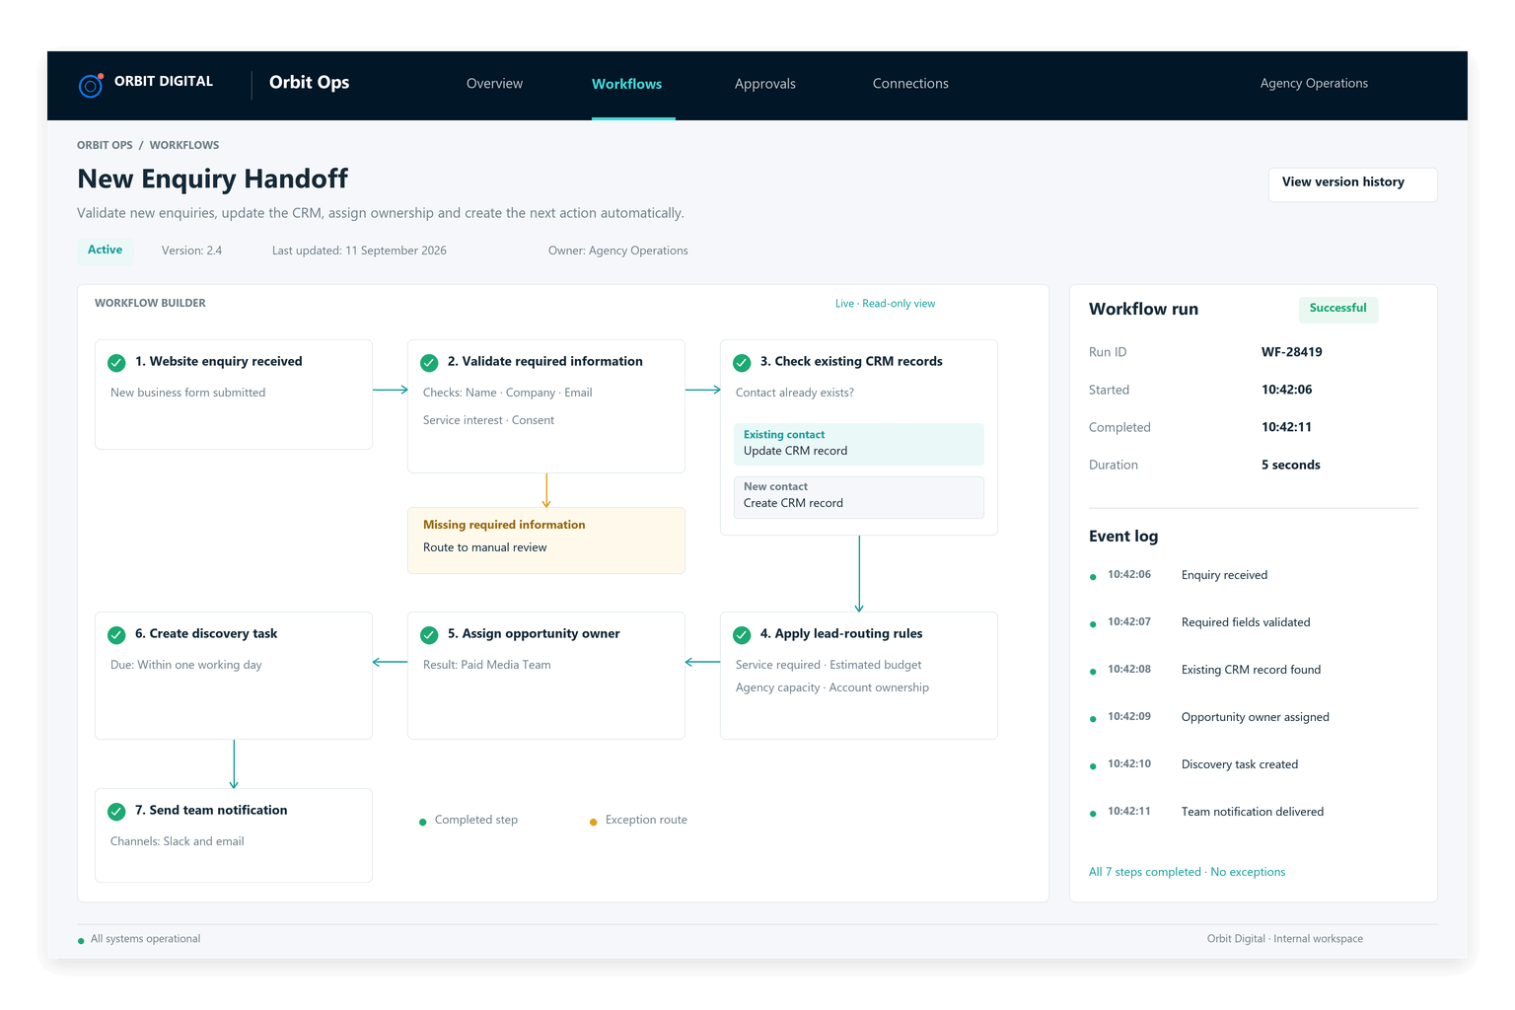Click the check icon on Create discovery task

click(x=116, y=635)
